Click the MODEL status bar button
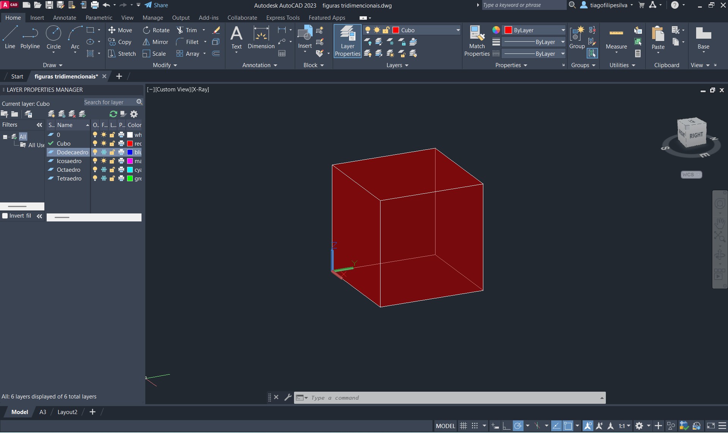This screenshot has width=728, height=433. (x=445, y=426)
